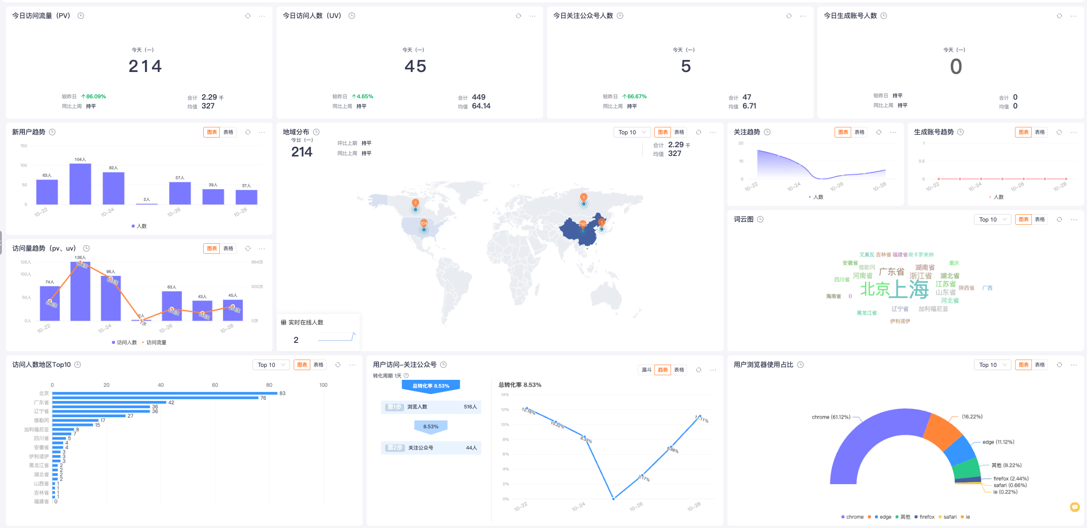Open more options on 今日访问人数 (UV) card
The image size is (1087, 528).
click(x=532, y=16)
